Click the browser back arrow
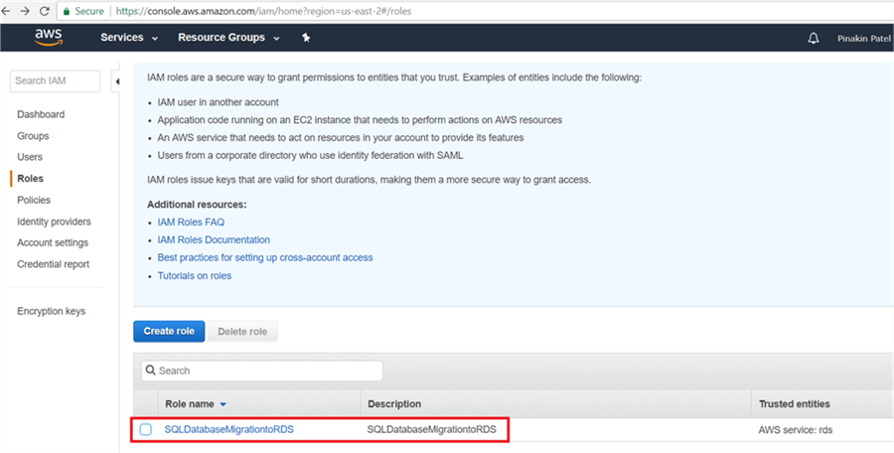 (x=6, y=11)
